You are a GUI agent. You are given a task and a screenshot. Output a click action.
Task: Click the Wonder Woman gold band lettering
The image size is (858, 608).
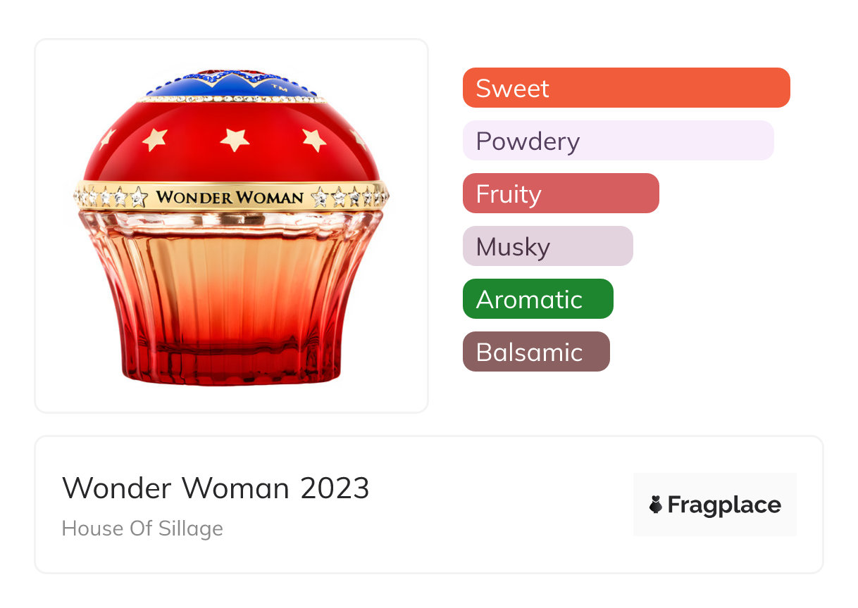[x=230, y=197]
